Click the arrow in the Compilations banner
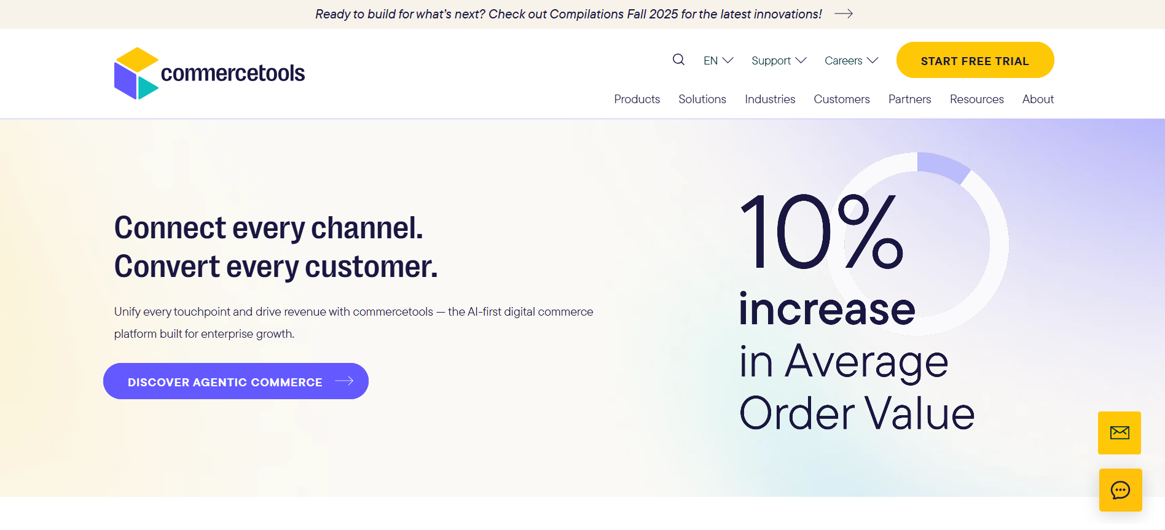This screenshot has width=1165, height=530. tap(842, 14)
